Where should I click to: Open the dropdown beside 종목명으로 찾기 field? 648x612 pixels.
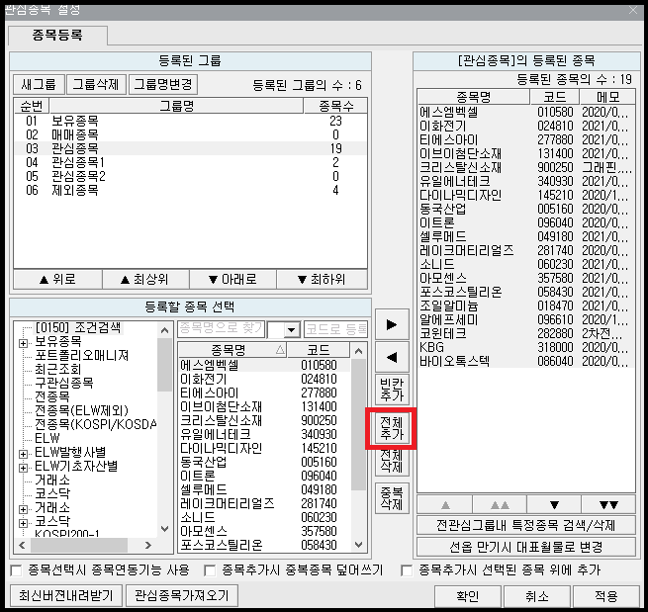click(x=292, y=329)
